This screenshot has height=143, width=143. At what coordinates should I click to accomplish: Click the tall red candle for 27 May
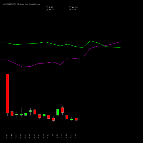7,94
